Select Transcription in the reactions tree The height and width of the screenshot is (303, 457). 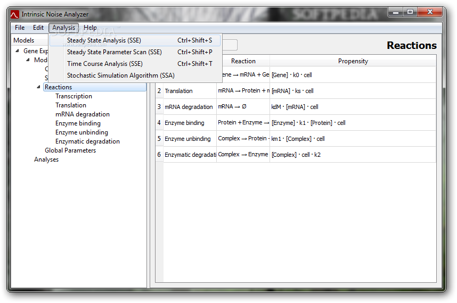pos(74,96)
